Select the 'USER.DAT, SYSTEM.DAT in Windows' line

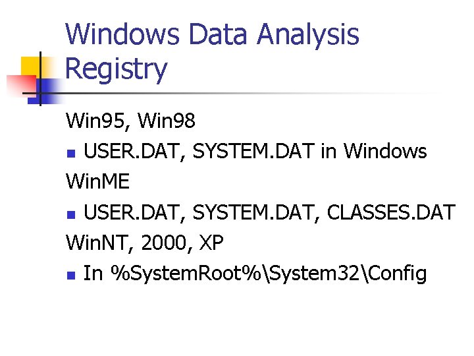255,151
